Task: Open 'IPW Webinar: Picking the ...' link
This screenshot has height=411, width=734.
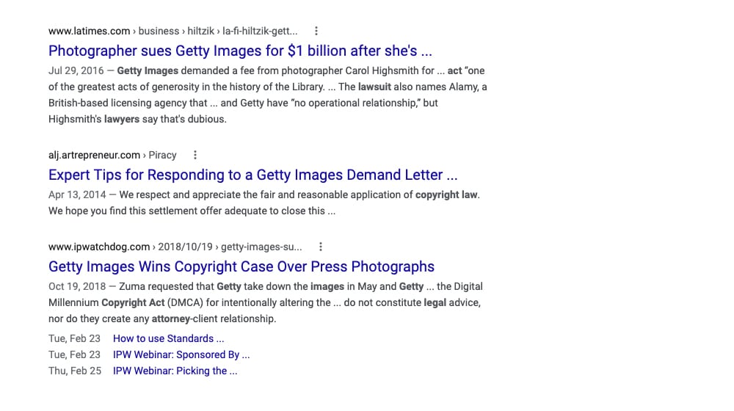Action: 175,371
